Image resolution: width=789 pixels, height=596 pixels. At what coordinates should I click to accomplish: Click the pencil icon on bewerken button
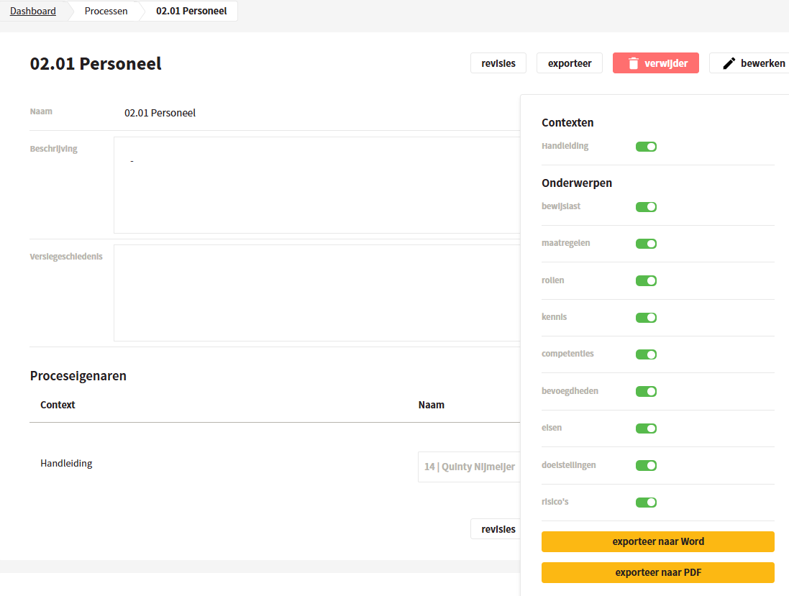pos(729,63)
